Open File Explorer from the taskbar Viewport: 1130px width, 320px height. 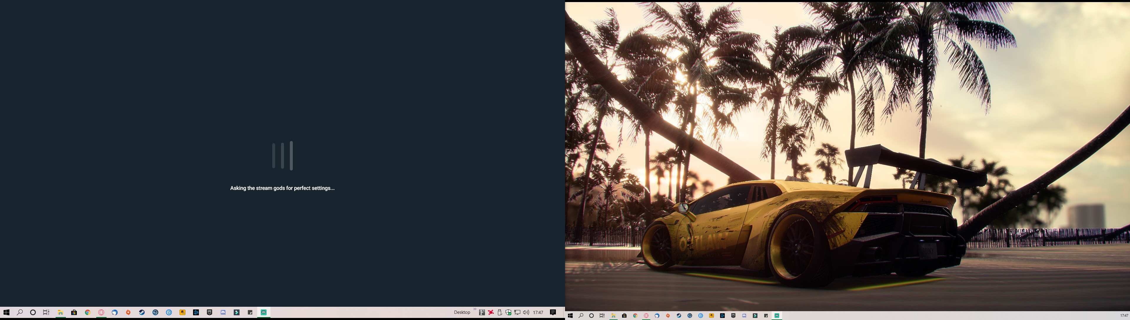coord(61,313)
